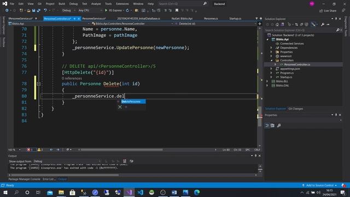Click the refresh browser toolbar icon
This screenshot has height=197, width=350.
(x=127, y=10)
